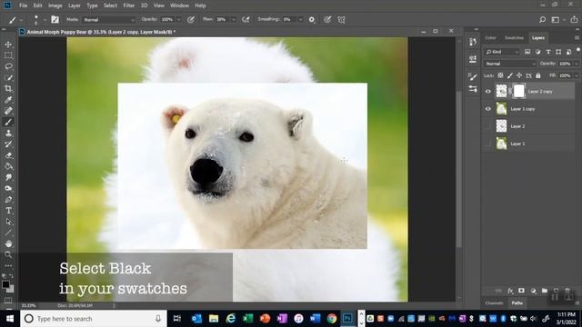
Task: Select the Horizontal Type tool
Action: [x=8, y=211]
